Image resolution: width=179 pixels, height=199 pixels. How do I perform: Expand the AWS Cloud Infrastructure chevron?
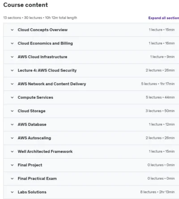(12, 57)
